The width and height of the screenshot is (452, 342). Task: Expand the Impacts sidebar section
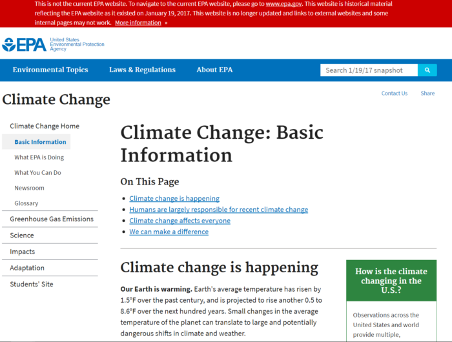pyautogui.click(x=23, y=252)
